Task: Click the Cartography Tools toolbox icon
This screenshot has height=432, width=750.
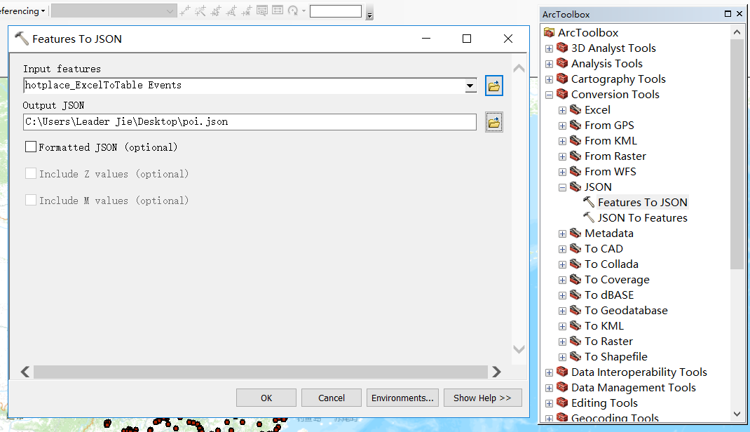Action: (562, 78)
